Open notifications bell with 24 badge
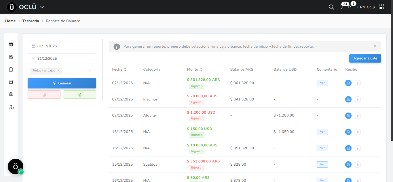393x182 pixels. pos(341,7)
